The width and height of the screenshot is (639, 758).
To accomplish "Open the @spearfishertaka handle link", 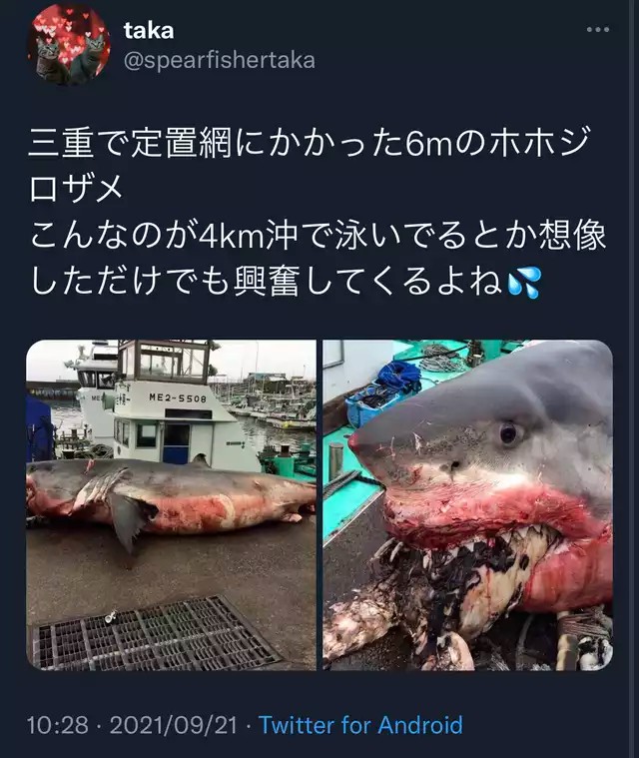I will pos(220,61).
